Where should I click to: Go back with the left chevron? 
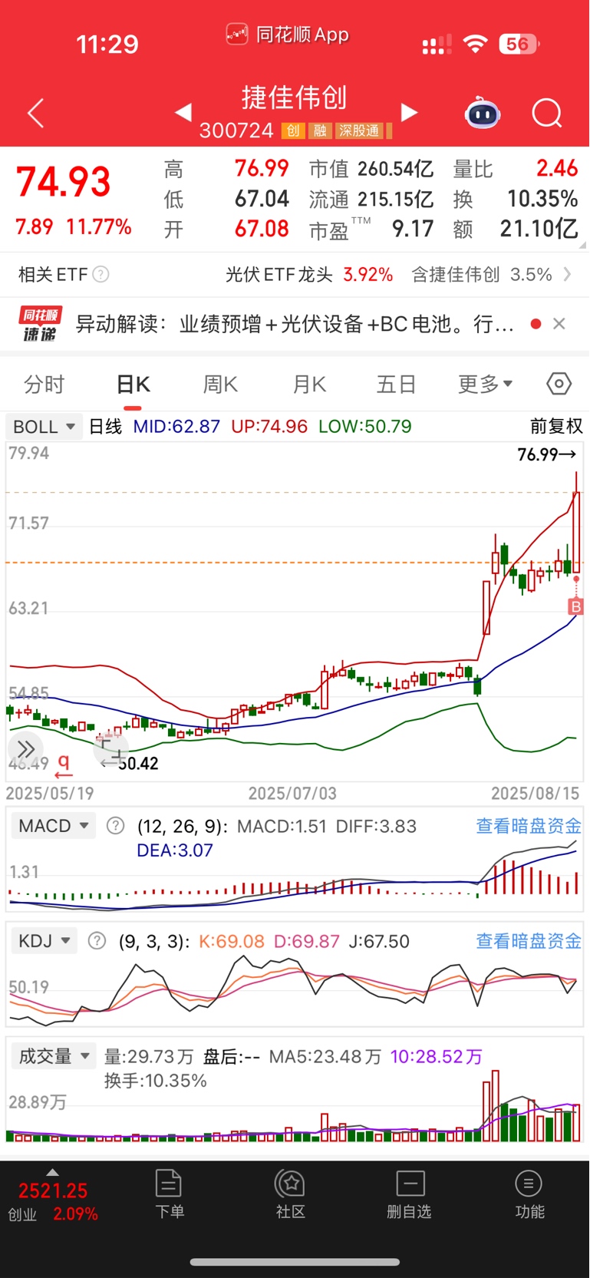[35, 114]
